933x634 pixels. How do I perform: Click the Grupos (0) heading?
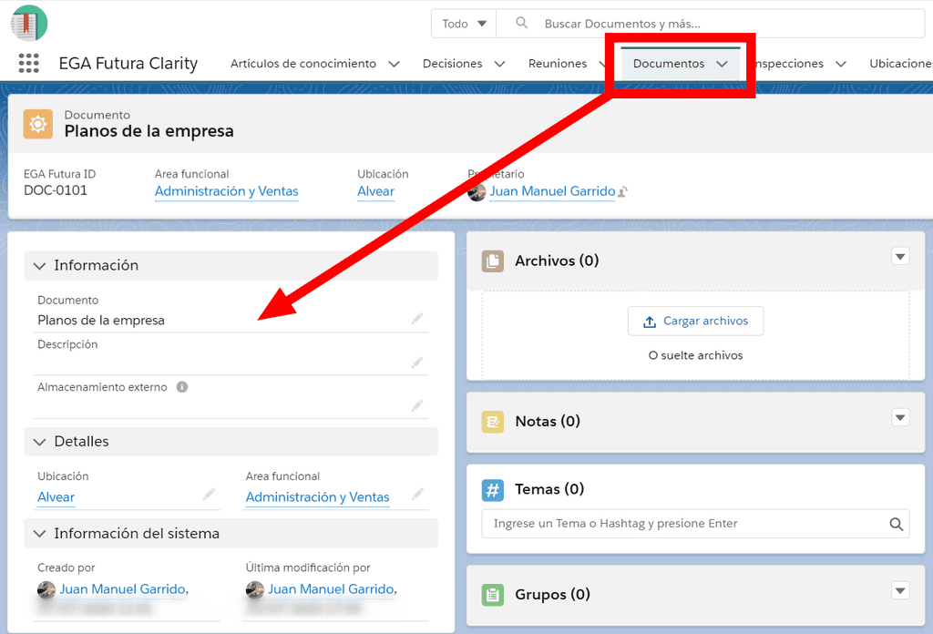coord(552,594)
